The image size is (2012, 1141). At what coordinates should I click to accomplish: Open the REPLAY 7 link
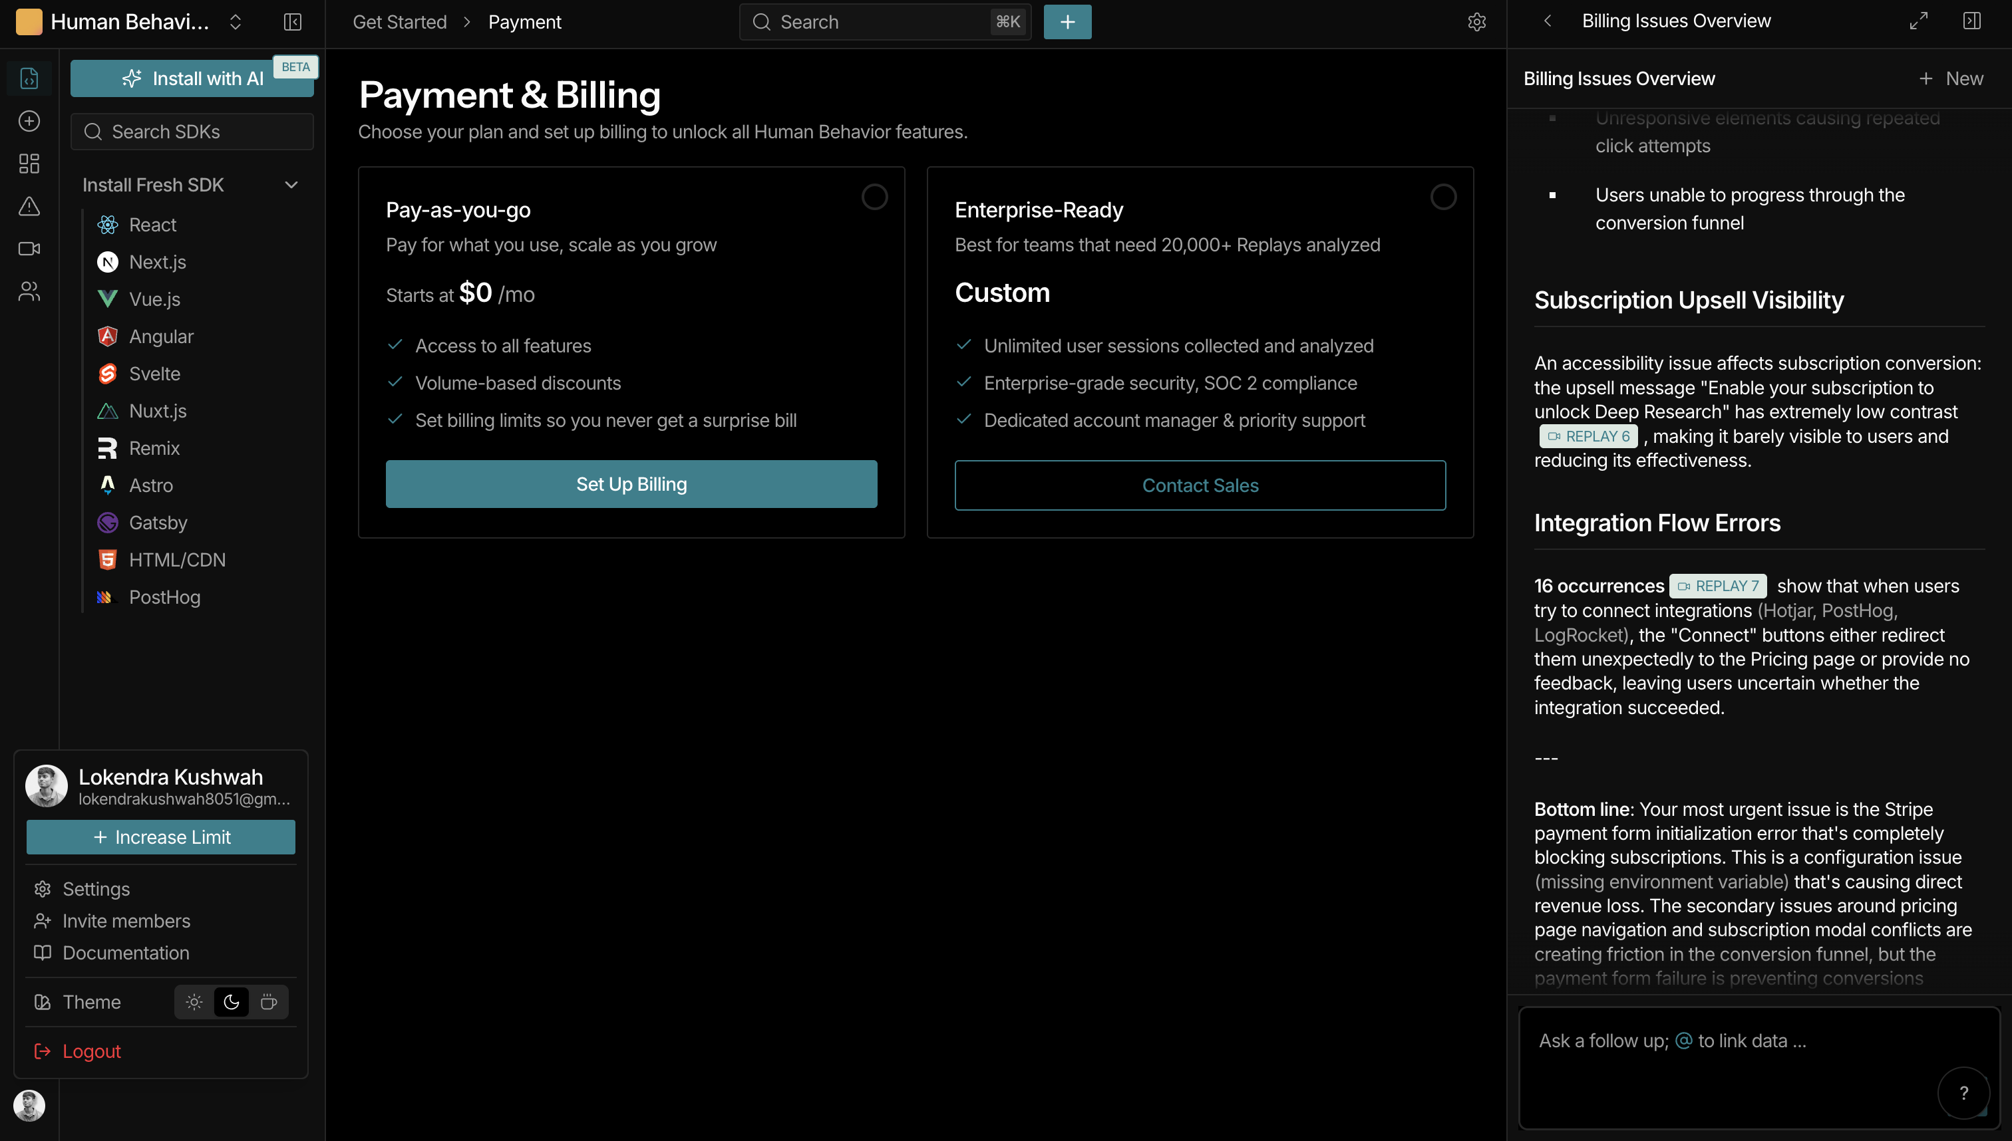coord(1718,586)
